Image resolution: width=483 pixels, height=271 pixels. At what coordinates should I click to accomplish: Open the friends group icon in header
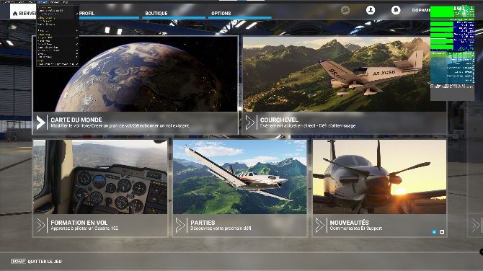[x=345, y=10]
